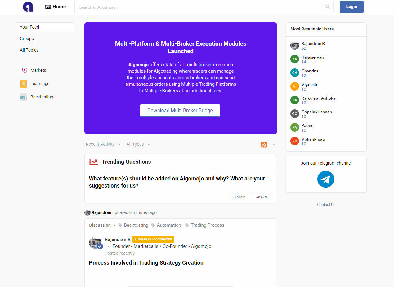Open Chandru's profile name link

point(310,71)
